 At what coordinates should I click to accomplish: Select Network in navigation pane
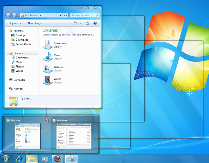[18, 89]
